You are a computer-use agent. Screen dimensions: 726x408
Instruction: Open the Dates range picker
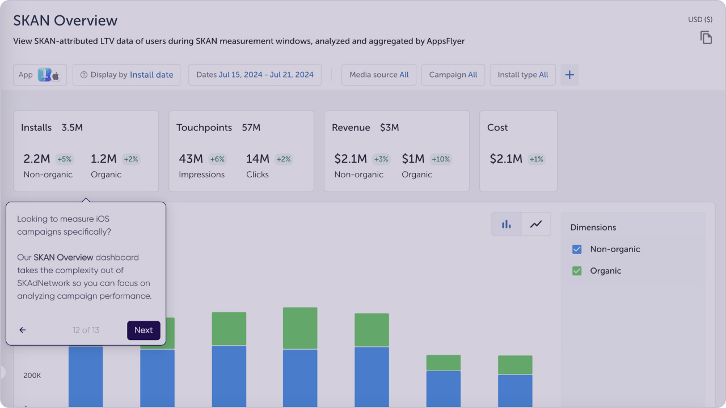pyautogui.click(x=255, y=75)
